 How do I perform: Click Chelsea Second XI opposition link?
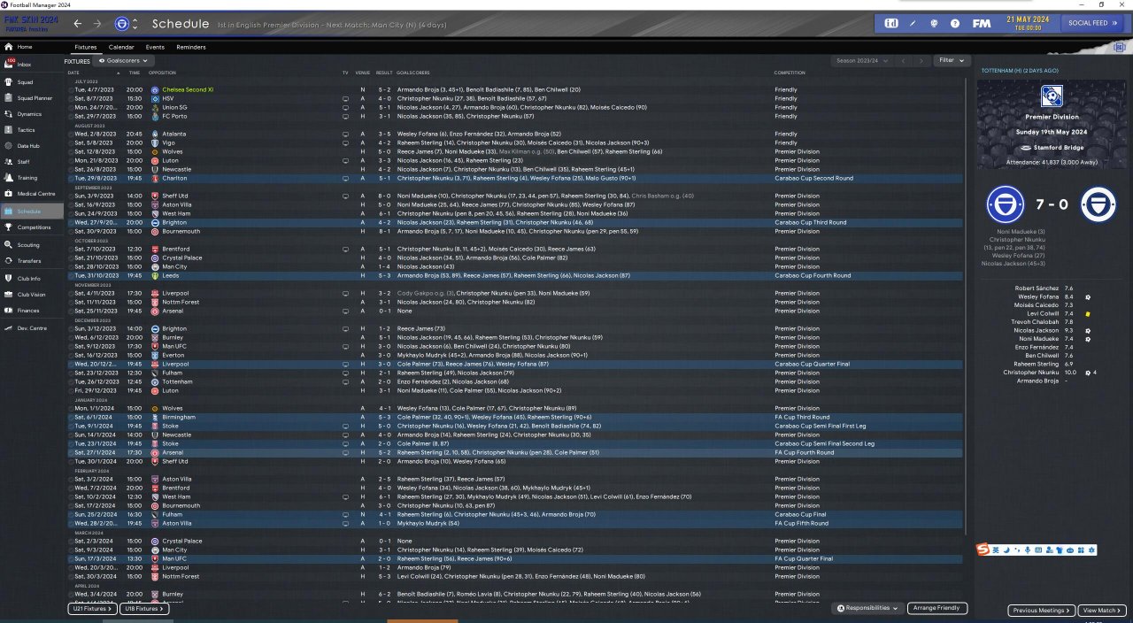pos(187,89)
